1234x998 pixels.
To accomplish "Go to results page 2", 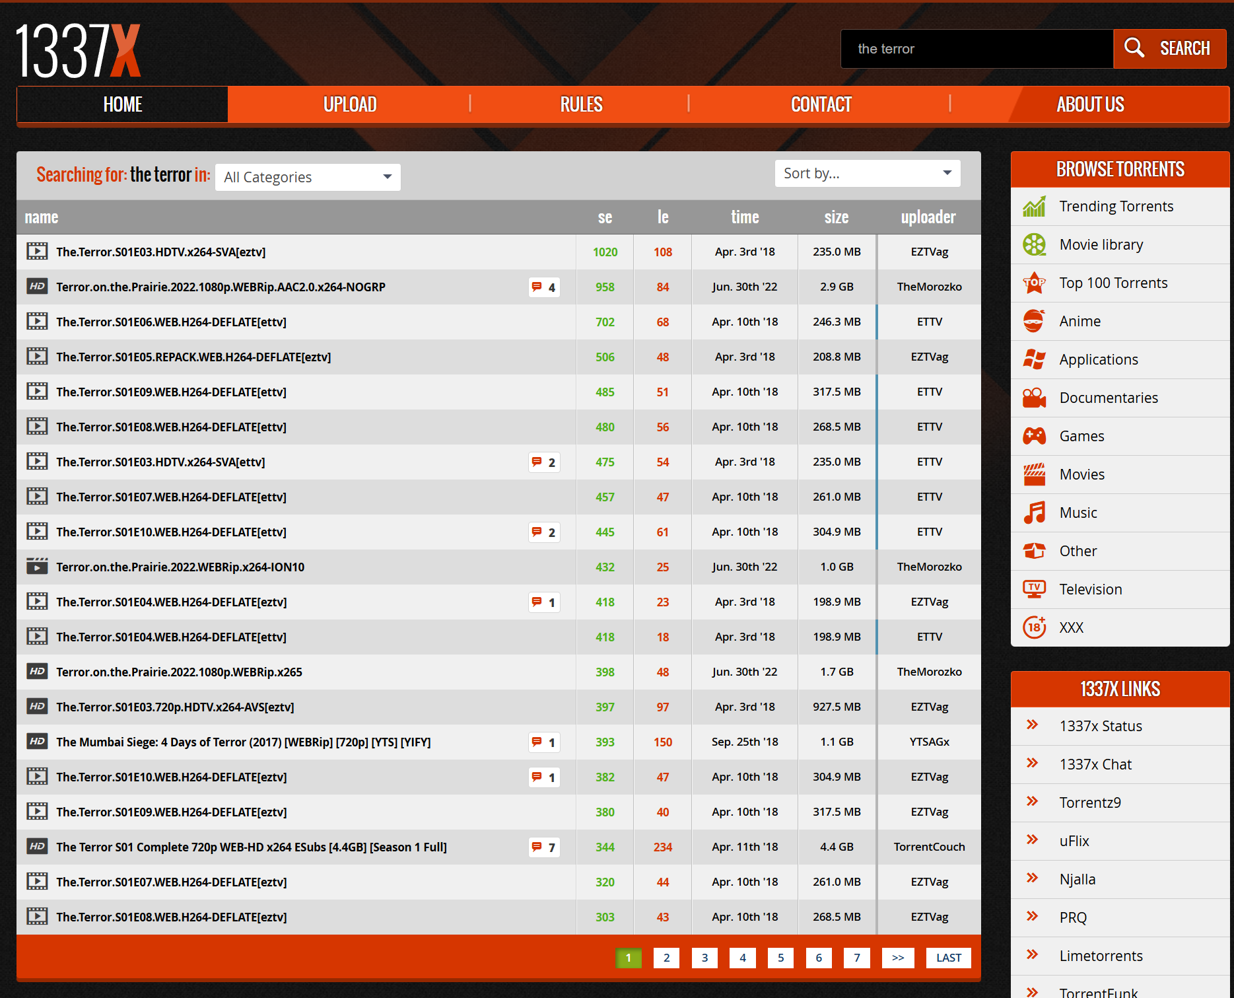I will (667, 958).
